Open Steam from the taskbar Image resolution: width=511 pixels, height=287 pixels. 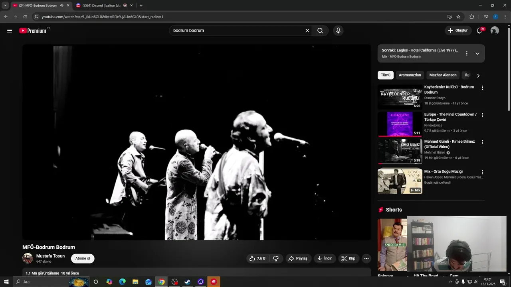[187, 282]
